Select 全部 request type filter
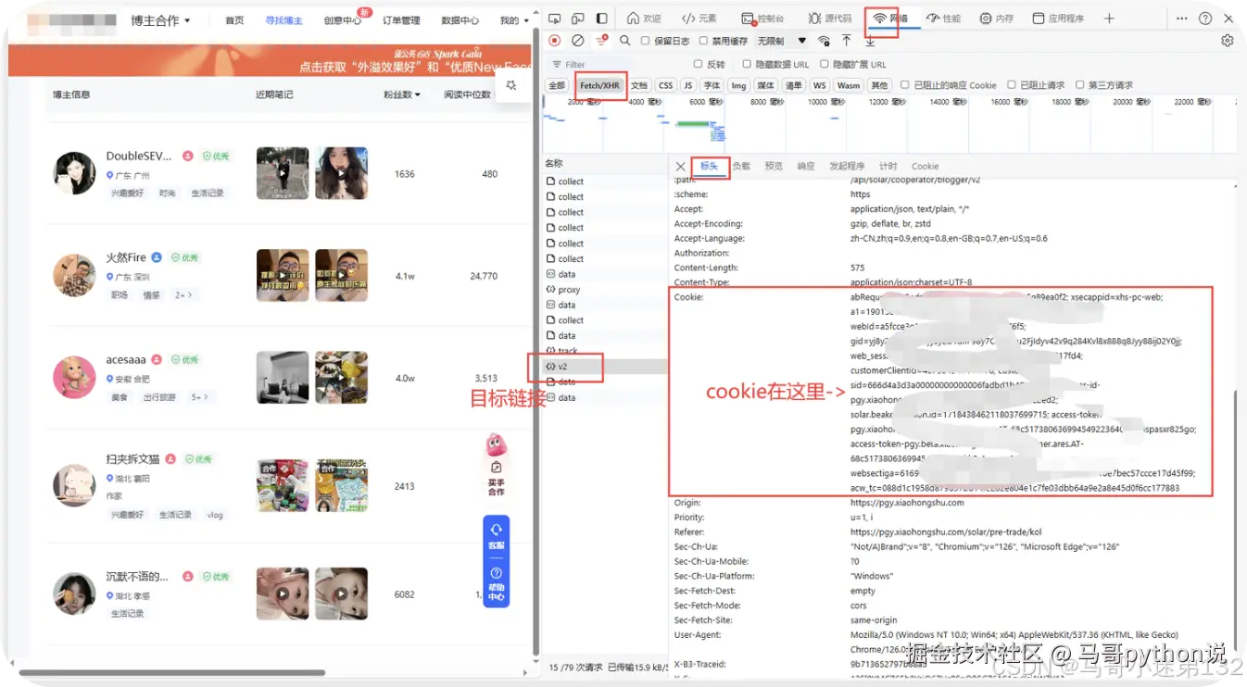1247x687 pixels. (x=556, y=85)
